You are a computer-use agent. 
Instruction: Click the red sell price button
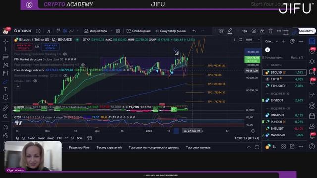24,47
